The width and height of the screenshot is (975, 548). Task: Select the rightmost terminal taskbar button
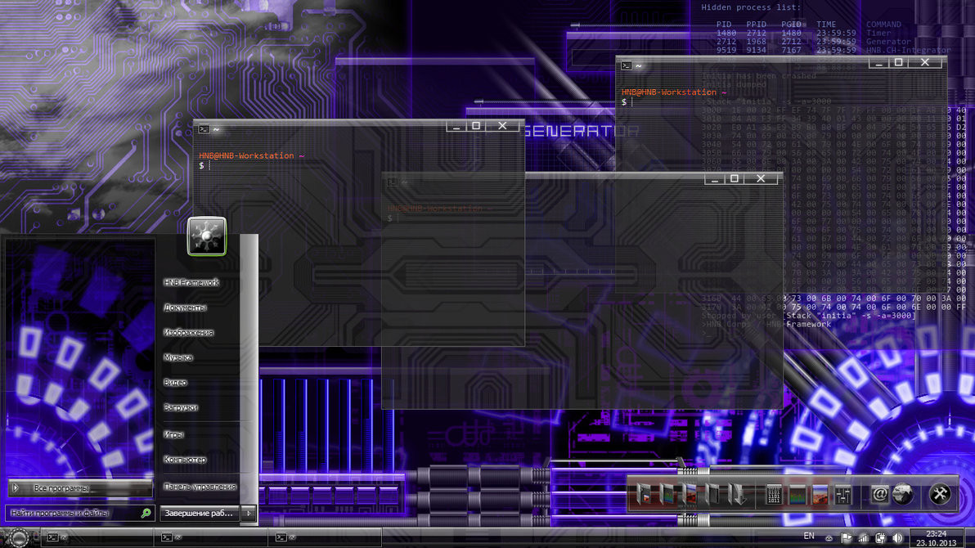click(x=326, y=537)
